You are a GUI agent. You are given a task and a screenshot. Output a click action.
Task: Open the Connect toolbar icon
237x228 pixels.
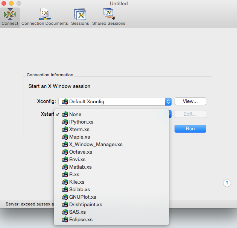[x=10, y=17]
